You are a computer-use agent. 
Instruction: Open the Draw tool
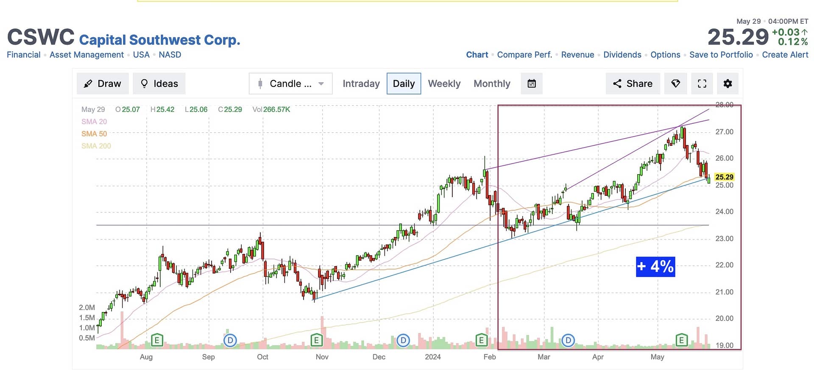coord(103,84)
